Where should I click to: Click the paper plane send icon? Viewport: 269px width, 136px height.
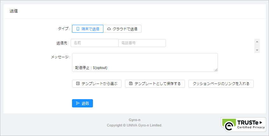click(x=78, y=103)
